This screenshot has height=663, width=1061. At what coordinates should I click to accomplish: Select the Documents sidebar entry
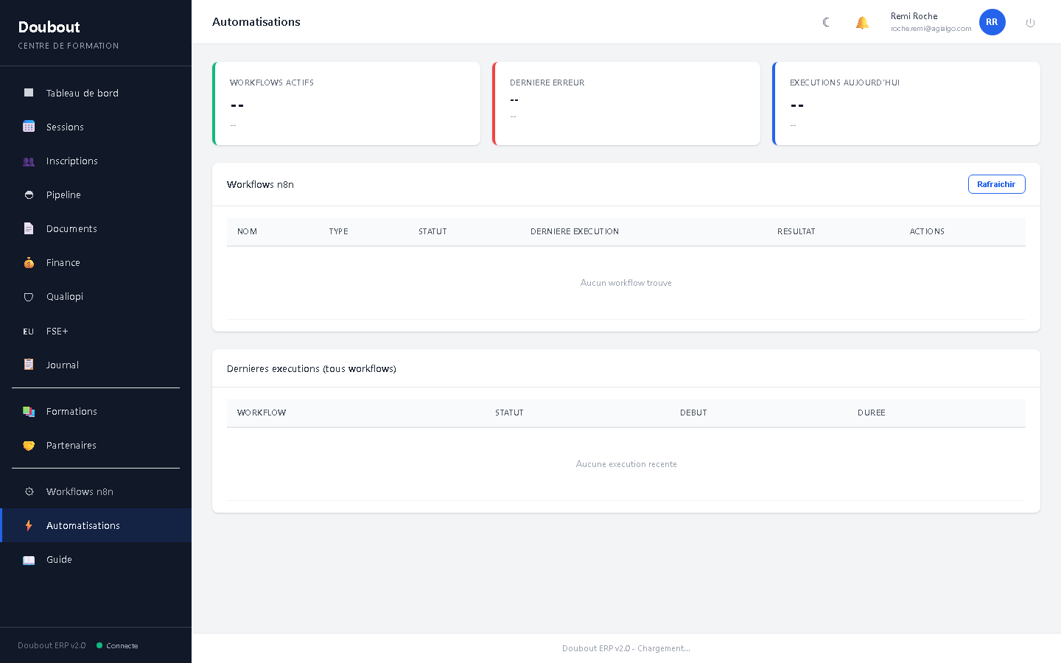click(71, 228)
